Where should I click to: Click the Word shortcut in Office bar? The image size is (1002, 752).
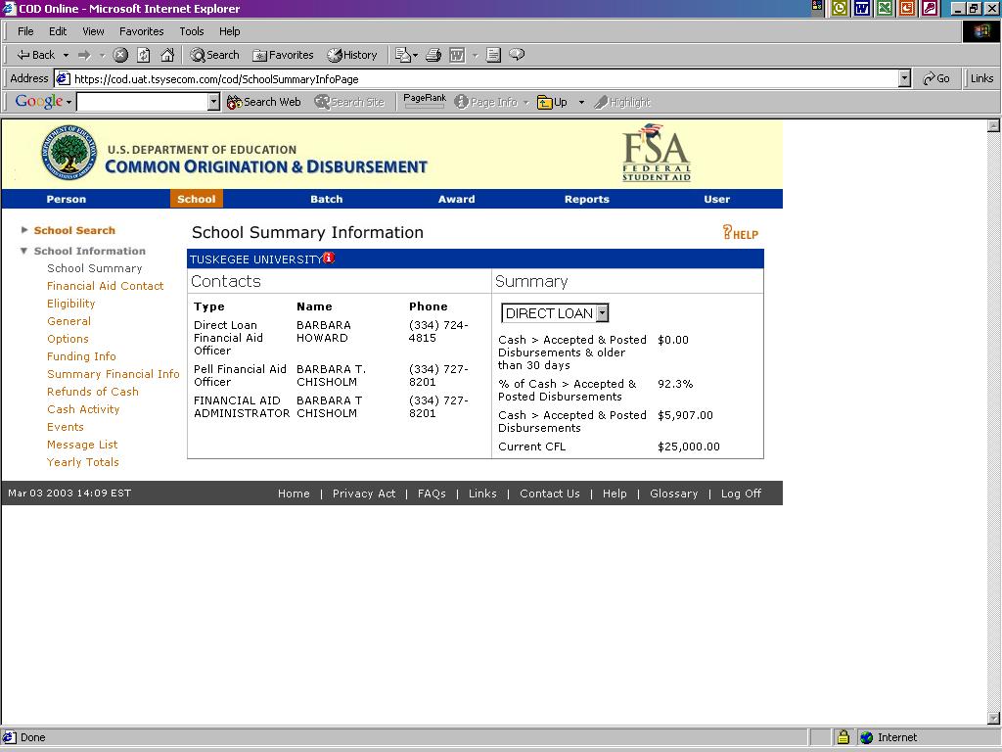862,8
